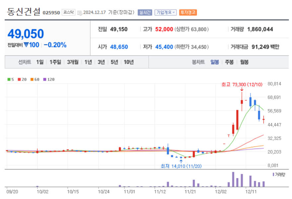Screen dimensions: 292x199
Task: Click the 8,081 y-axis label
Action: pyautogui.click(x=273, y=166)
